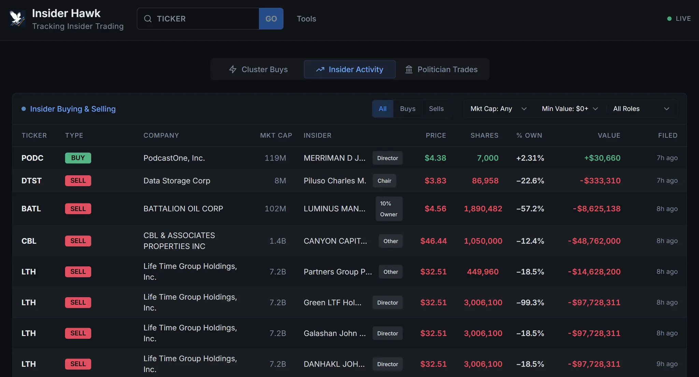Sort by the FILED column header
The height and width of the screenshot is (377, 699).
(668, 135)
